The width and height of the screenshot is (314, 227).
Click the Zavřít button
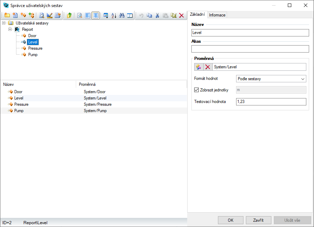pyautogui.click(x=258, y=220)
